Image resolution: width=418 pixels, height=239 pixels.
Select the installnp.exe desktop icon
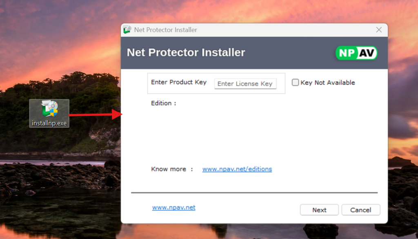coord(49,109)
